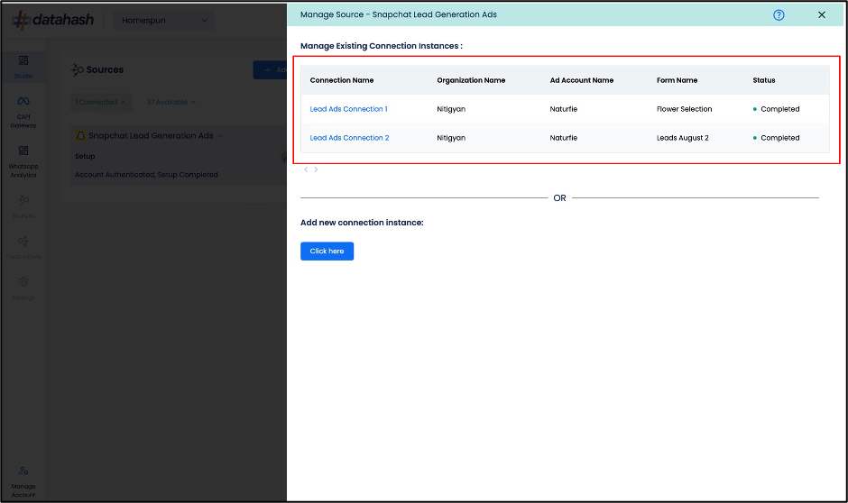Open the Homespun workspace dropdown

click(163, 21)
